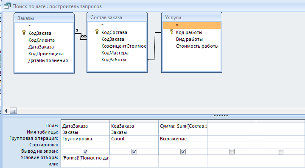Viewport: 305px width, 168px height.
Task: Select the asterisk row in Услуги table
Action: pos(192,26)
